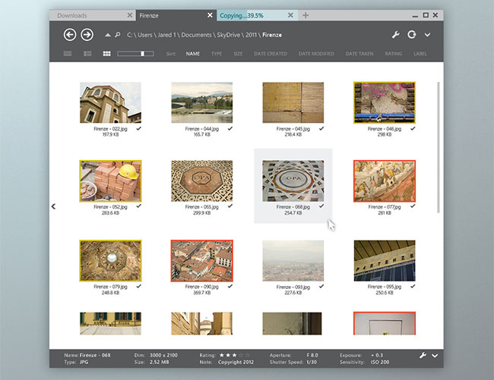The width and height of the screenshot is (494, 380).
Task: Close the Downloads tab
Action: [x=129, y=15]
